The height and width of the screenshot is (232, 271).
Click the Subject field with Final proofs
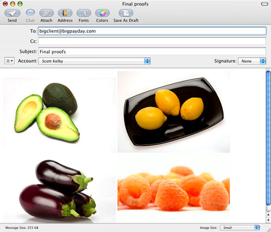[x=152, y=51]
